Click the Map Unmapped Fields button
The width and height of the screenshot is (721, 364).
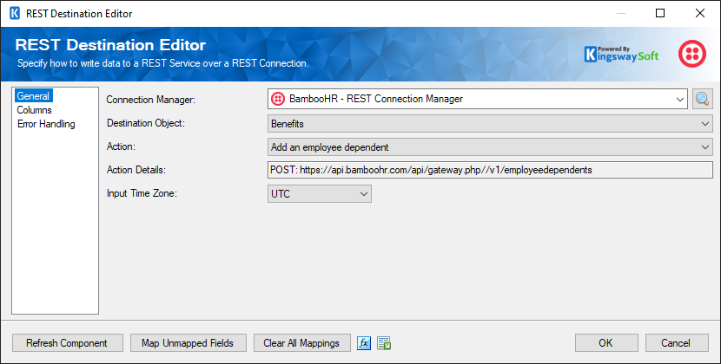point(188,343)
